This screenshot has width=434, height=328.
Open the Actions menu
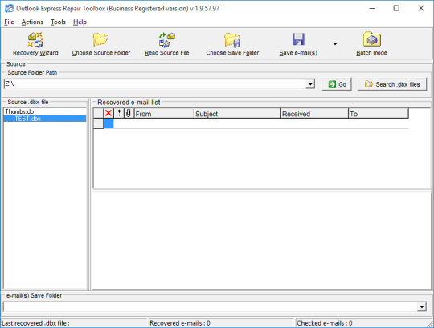point(32,22)
